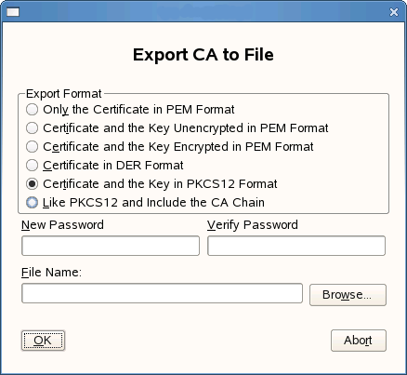This screenshot has width=407, height=375.
Task: Focus the Verify Password text field
Action: (x=296, y=246)
